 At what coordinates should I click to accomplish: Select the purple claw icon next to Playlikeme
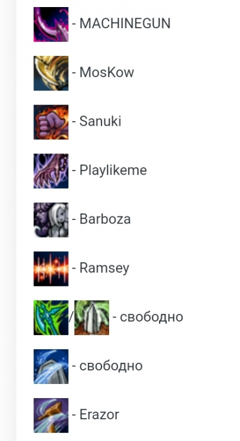[x=51, y=171]
